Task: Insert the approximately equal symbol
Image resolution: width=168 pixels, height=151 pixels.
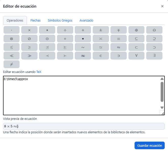Action: 119,47
